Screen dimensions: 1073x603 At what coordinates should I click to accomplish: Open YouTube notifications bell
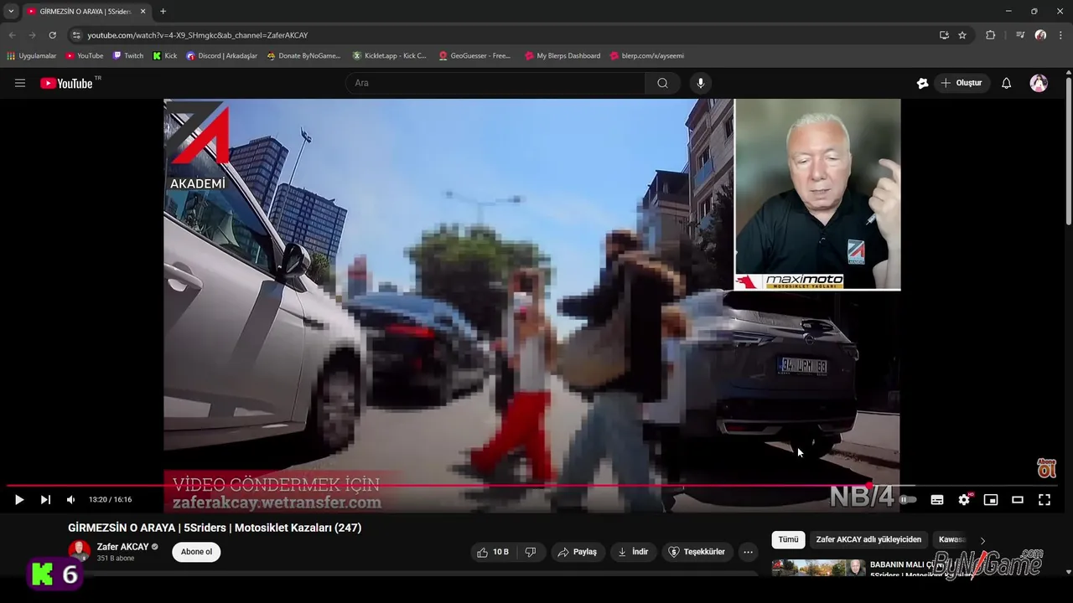(x=1007, y=83)
